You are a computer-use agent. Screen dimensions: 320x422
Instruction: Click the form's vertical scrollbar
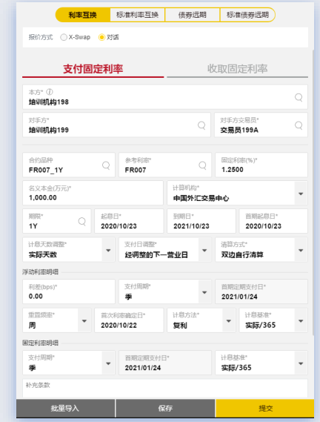313,192
